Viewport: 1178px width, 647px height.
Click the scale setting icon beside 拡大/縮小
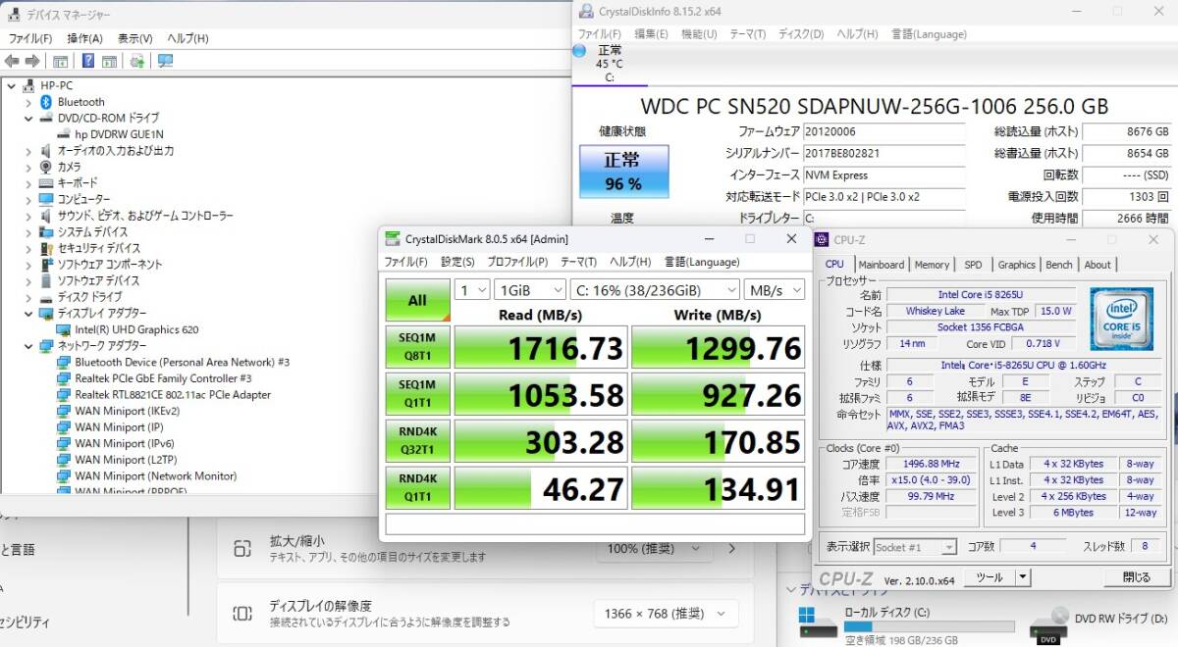(x=241, y=548)
